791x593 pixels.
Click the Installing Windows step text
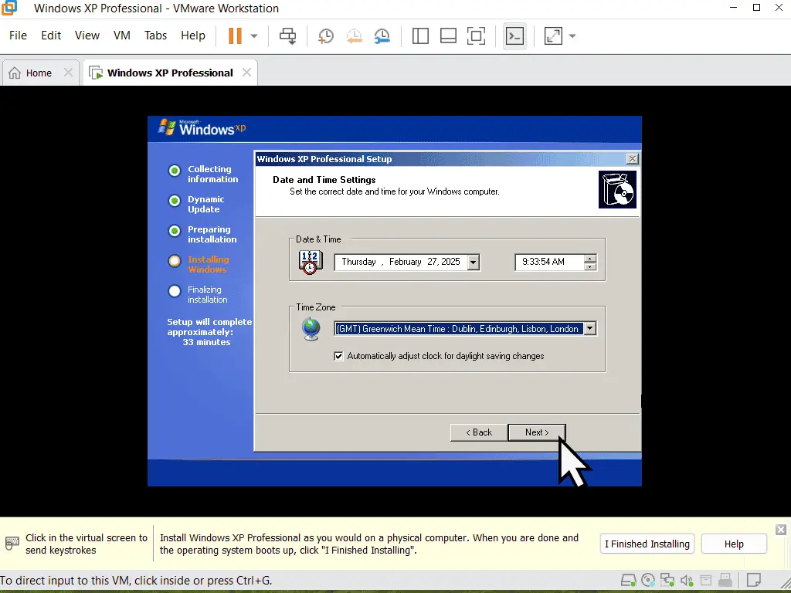coord(209,264)
